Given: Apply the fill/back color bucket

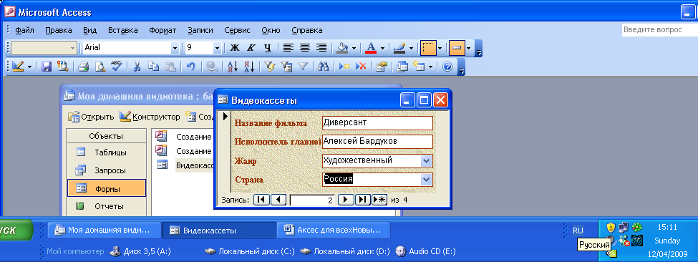Looking at the screenshot, I should (x=342, y=48).
